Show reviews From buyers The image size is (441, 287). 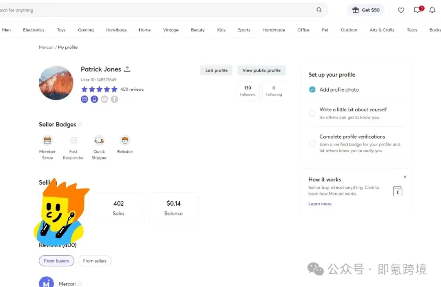[56, 261]
